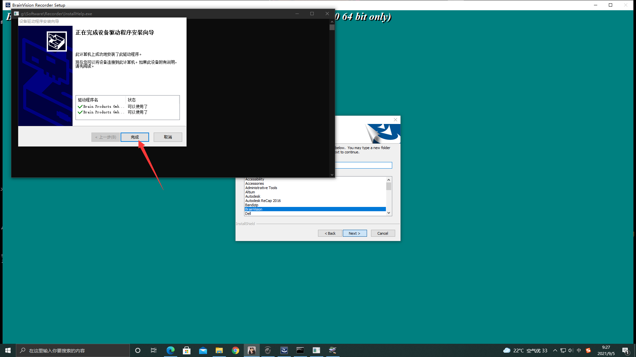Click the Sogou input icon in system tray
The height and width of the screenshot is (357, 636).
click(x=589, y=350)
